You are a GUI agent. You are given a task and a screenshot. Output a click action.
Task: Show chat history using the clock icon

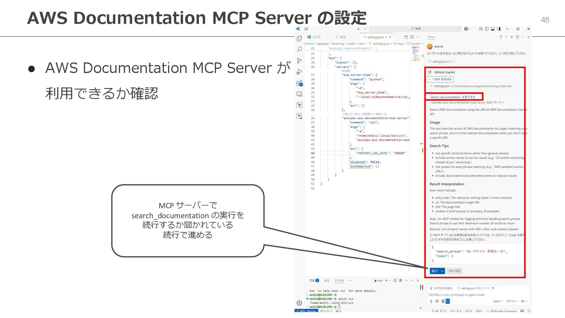point(517,37)
